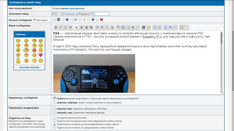This screenshot has width=234, height=131.
Task: Insert the tongue-out smiley
Action: [18, 45]
